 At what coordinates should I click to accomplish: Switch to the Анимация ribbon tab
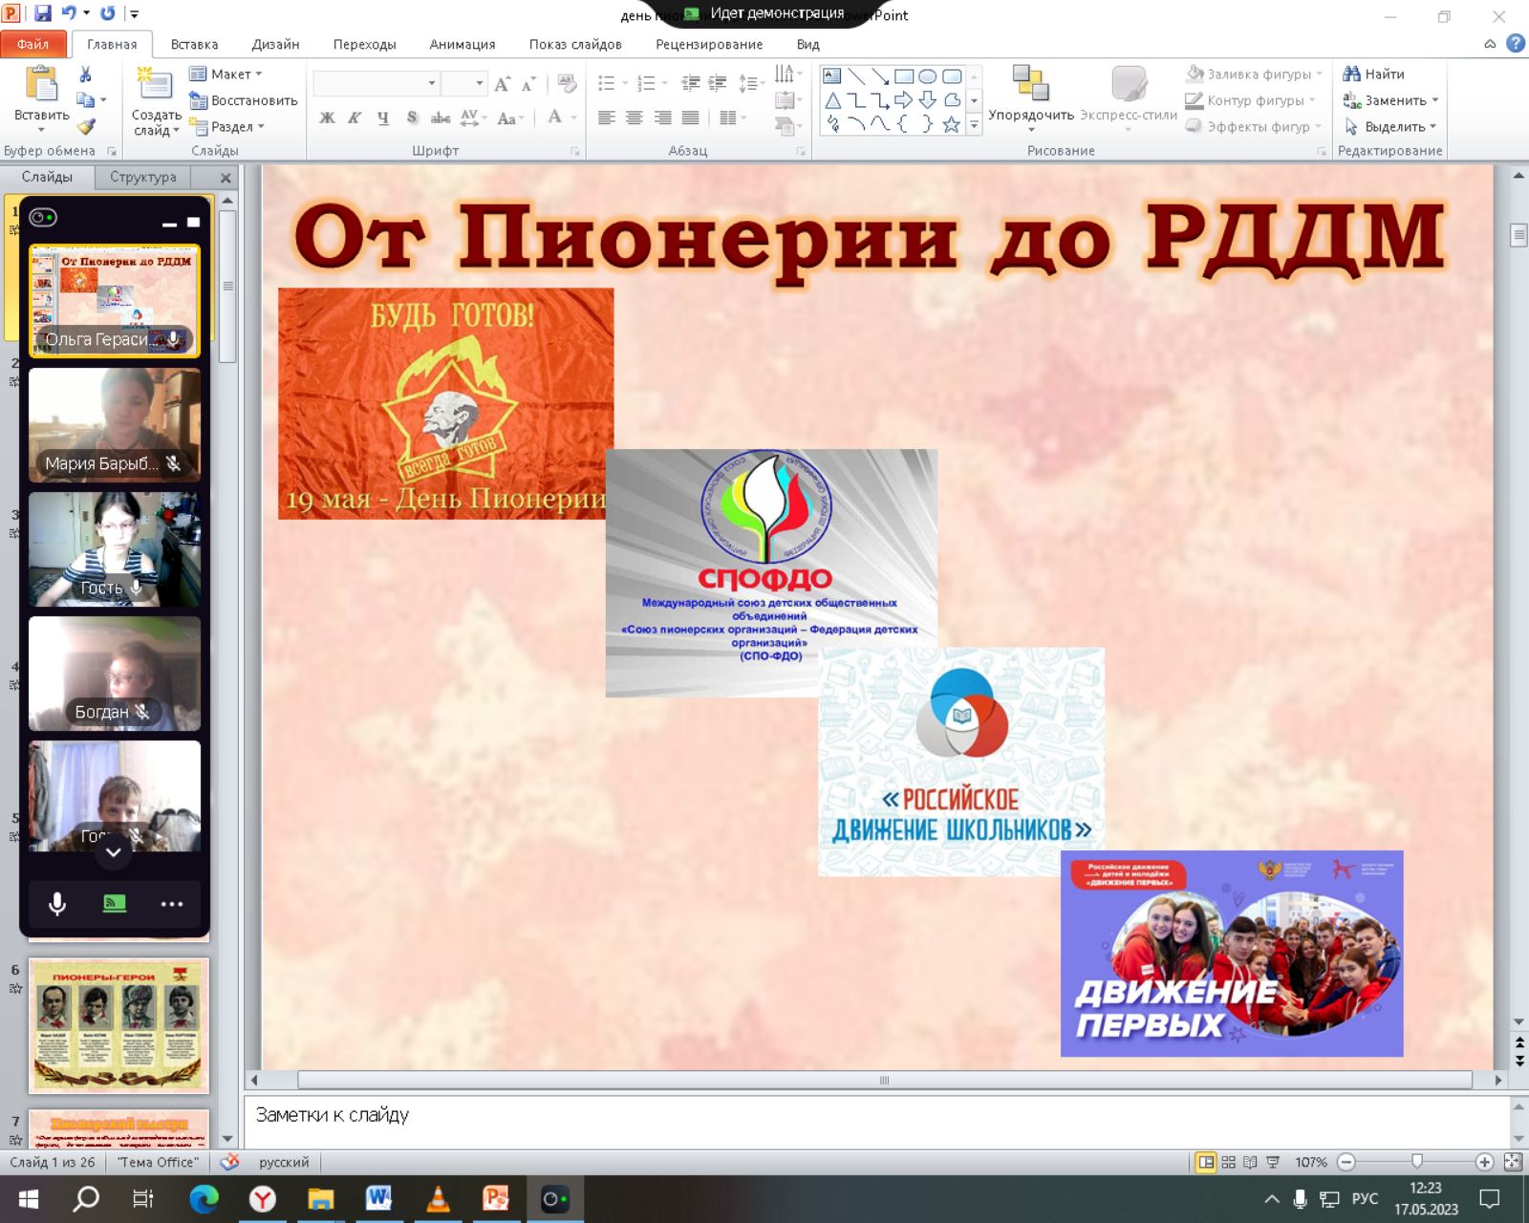tap(463, 44)
